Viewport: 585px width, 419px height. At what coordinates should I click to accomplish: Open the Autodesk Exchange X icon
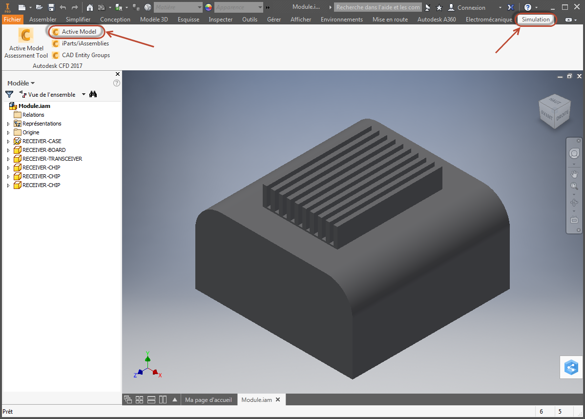511,7
